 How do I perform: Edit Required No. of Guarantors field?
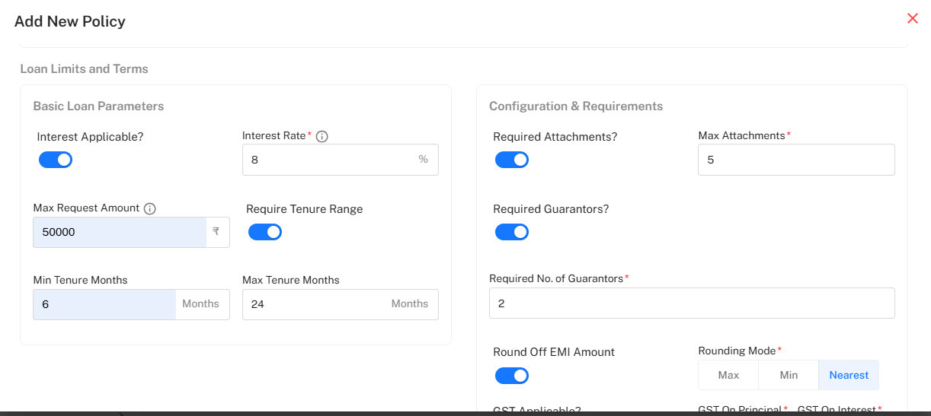pyautogui.click(x=692, y=303)
